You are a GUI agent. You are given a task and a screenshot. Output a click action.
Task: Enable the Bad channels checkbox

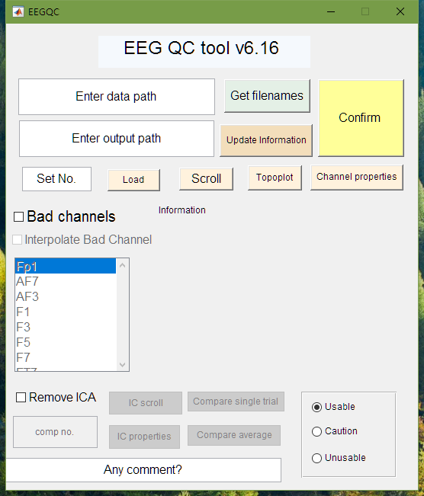pos(18,217)
